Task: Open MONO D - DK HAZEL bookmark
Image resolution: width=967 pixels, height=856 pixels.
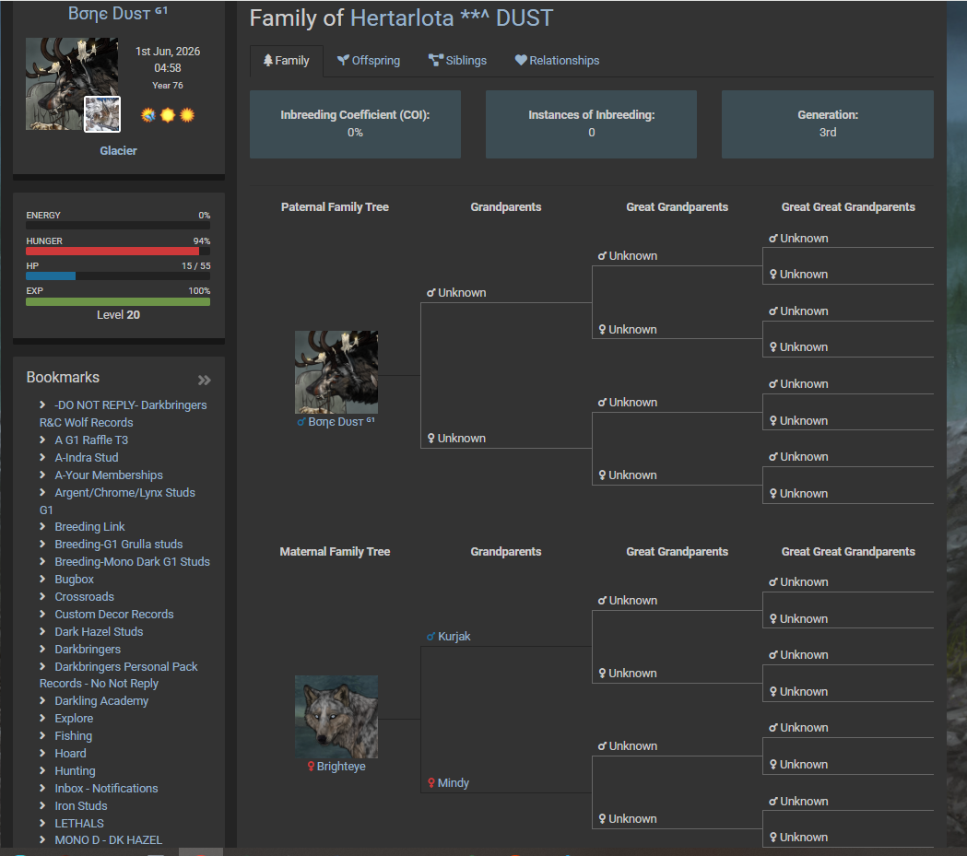Action: coord(108,840)
